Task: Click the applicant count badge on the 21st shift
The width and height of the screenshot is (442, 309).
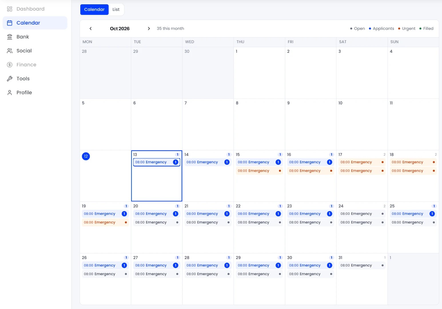Action: point(227,214)
